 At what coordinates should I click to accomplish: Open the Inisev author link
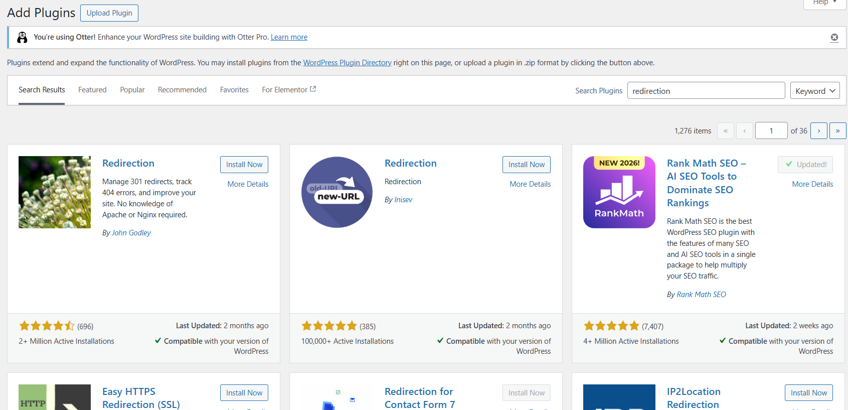403,200
